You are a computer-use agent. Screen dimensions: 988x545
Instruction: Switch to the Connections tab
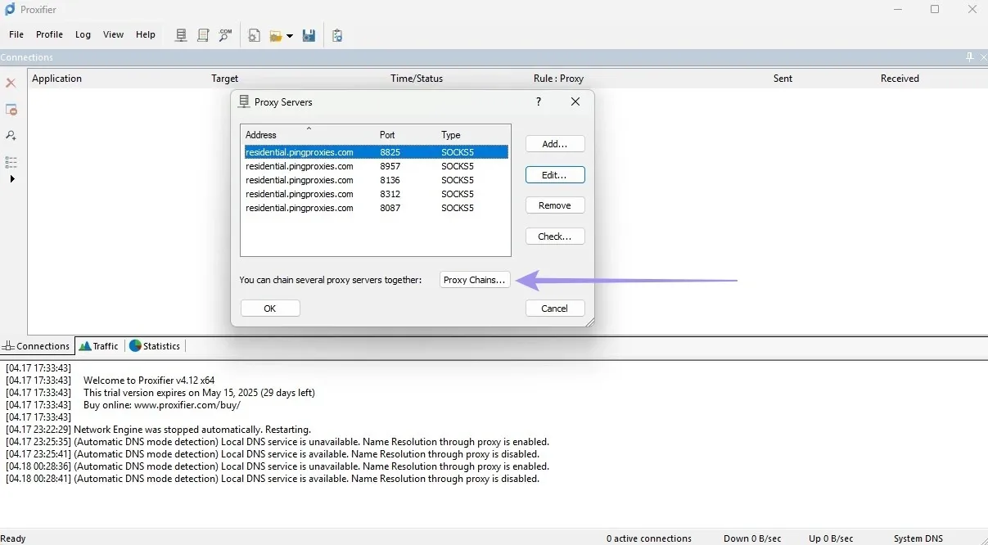click(37, 346)
